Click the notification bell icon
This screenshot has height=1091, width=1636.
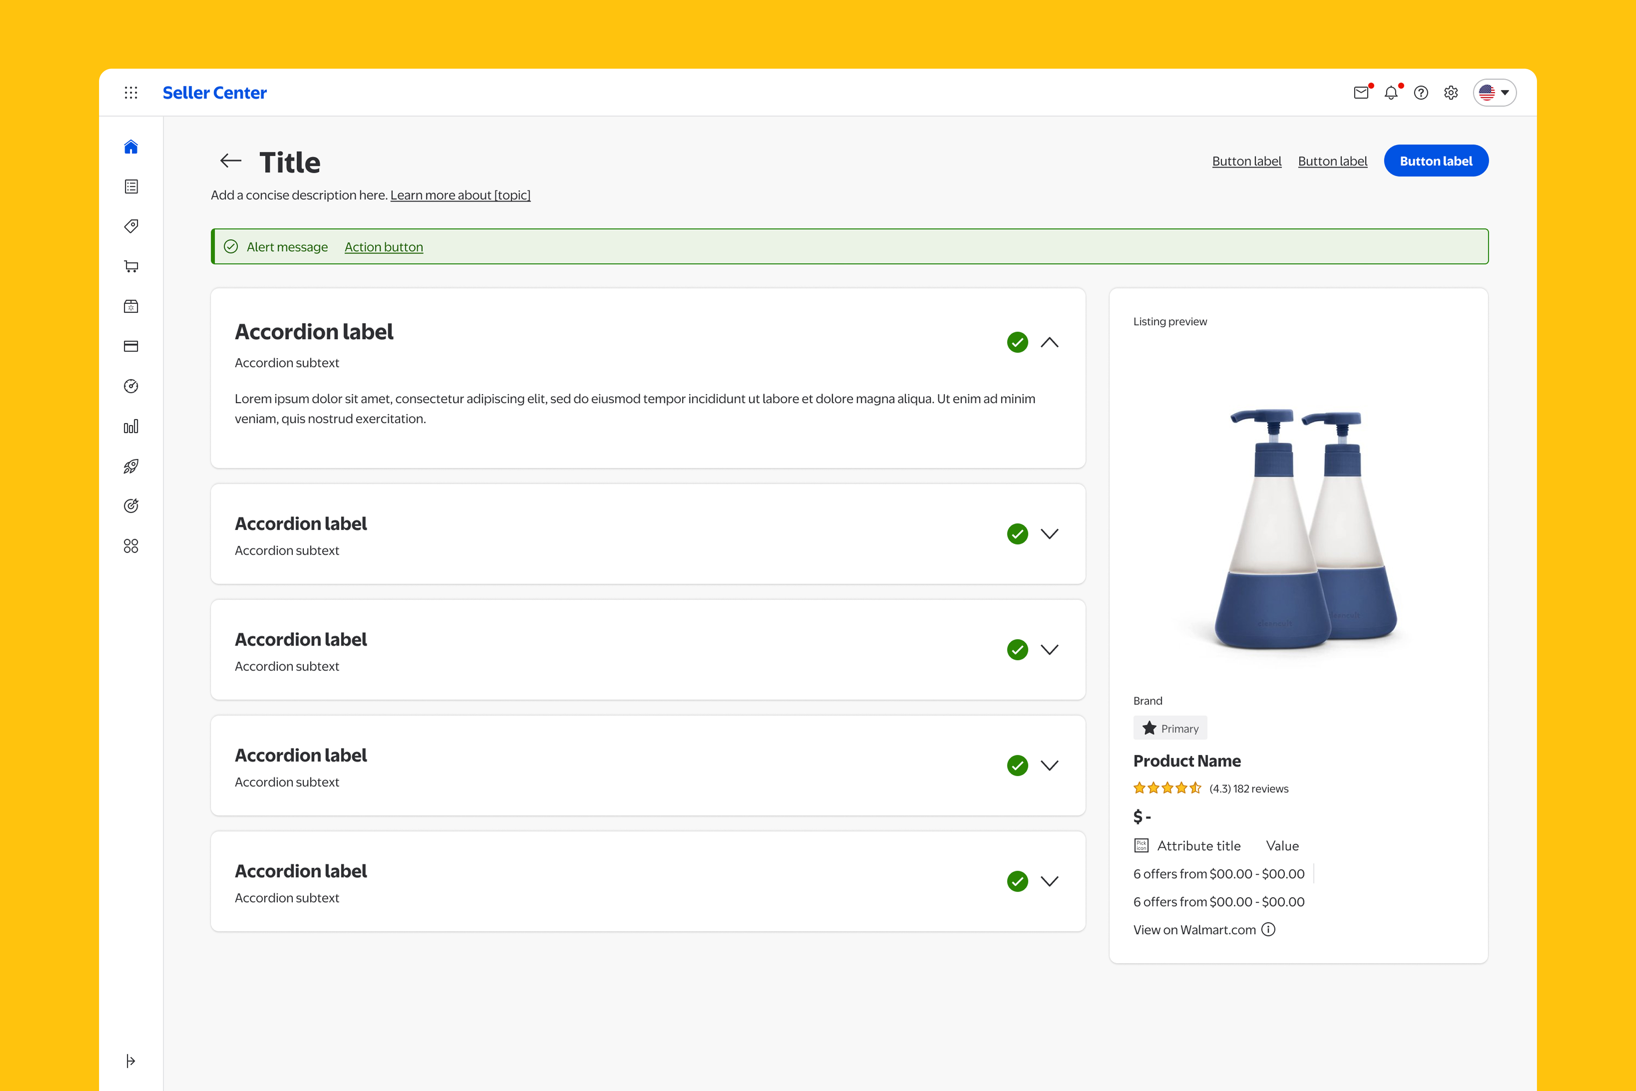pos(1391,93)
